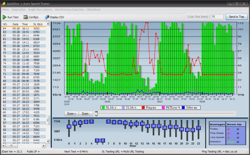The image size is (250, 155).
Task: Click the red Ping ms legend swatch
Action: click(x=143, y=107)
